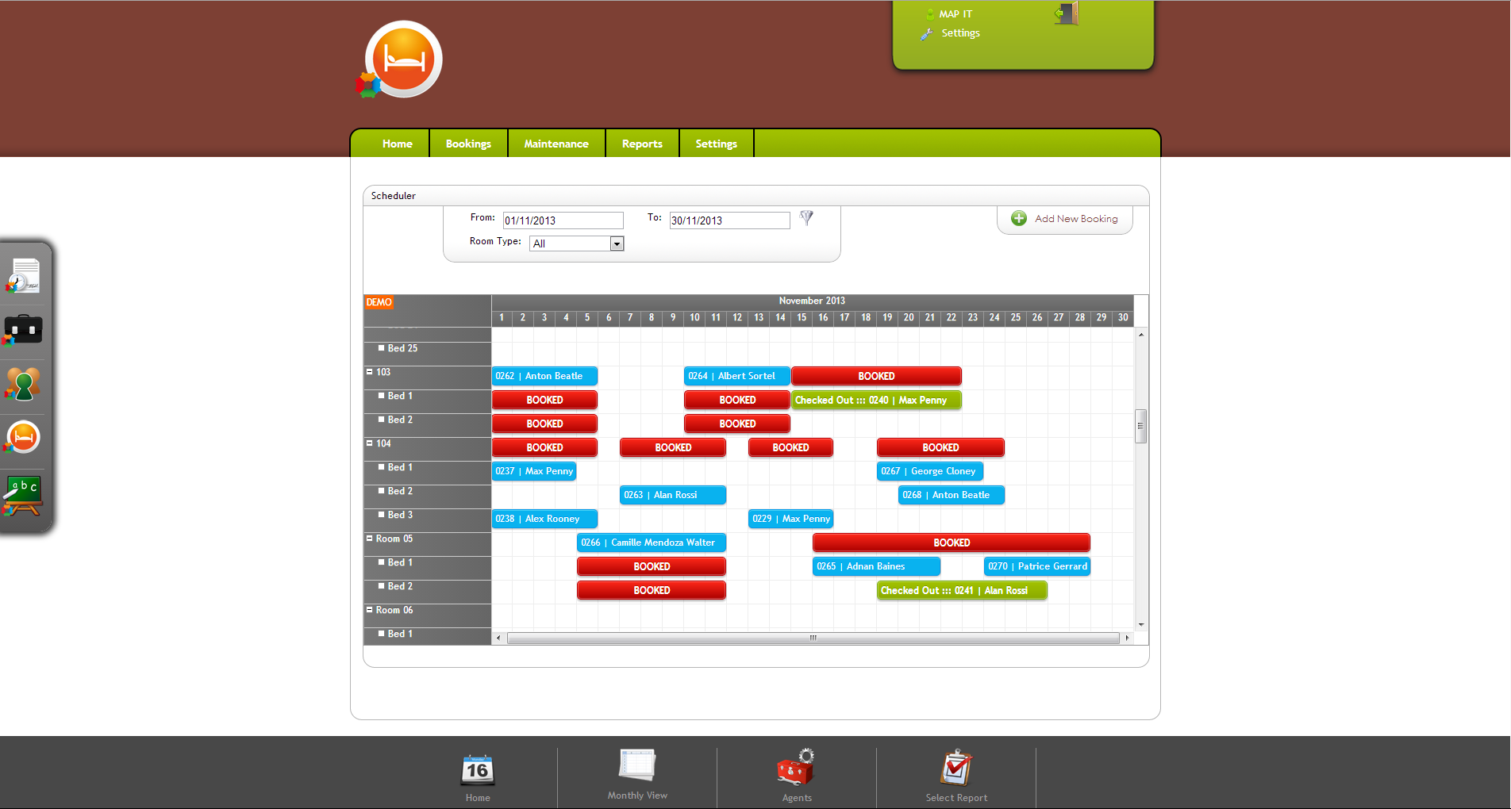Click the Agents toolbox icon

click(x=796, y=767)
